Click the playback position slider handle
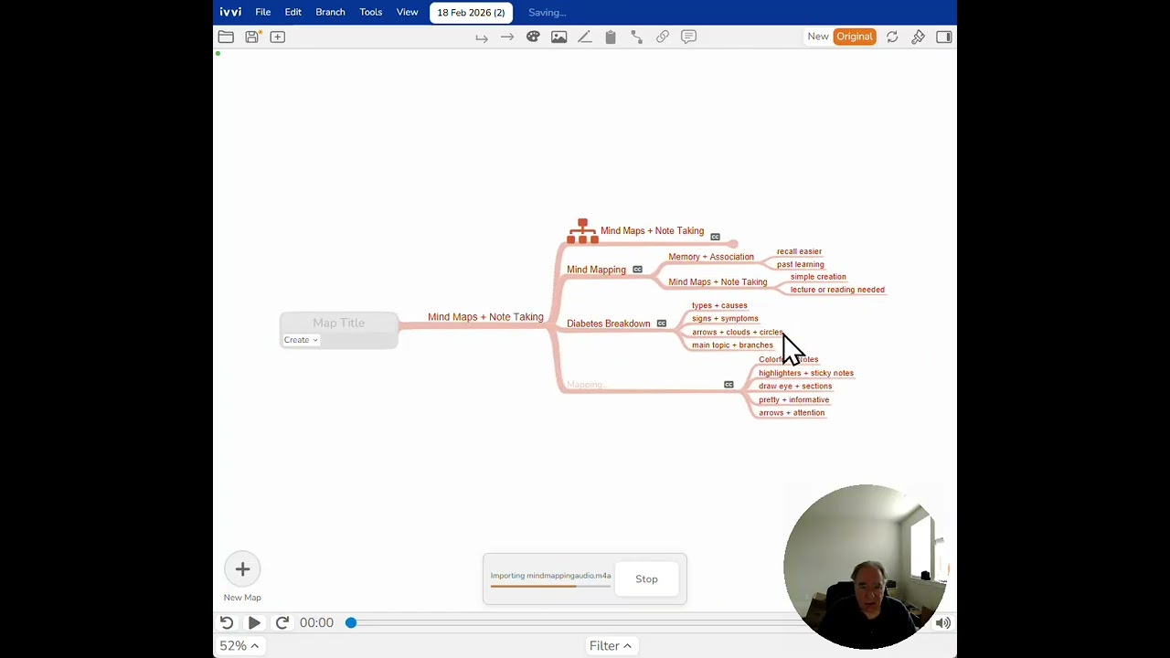This screenshot has width=1170, height=658. (350, 622)
